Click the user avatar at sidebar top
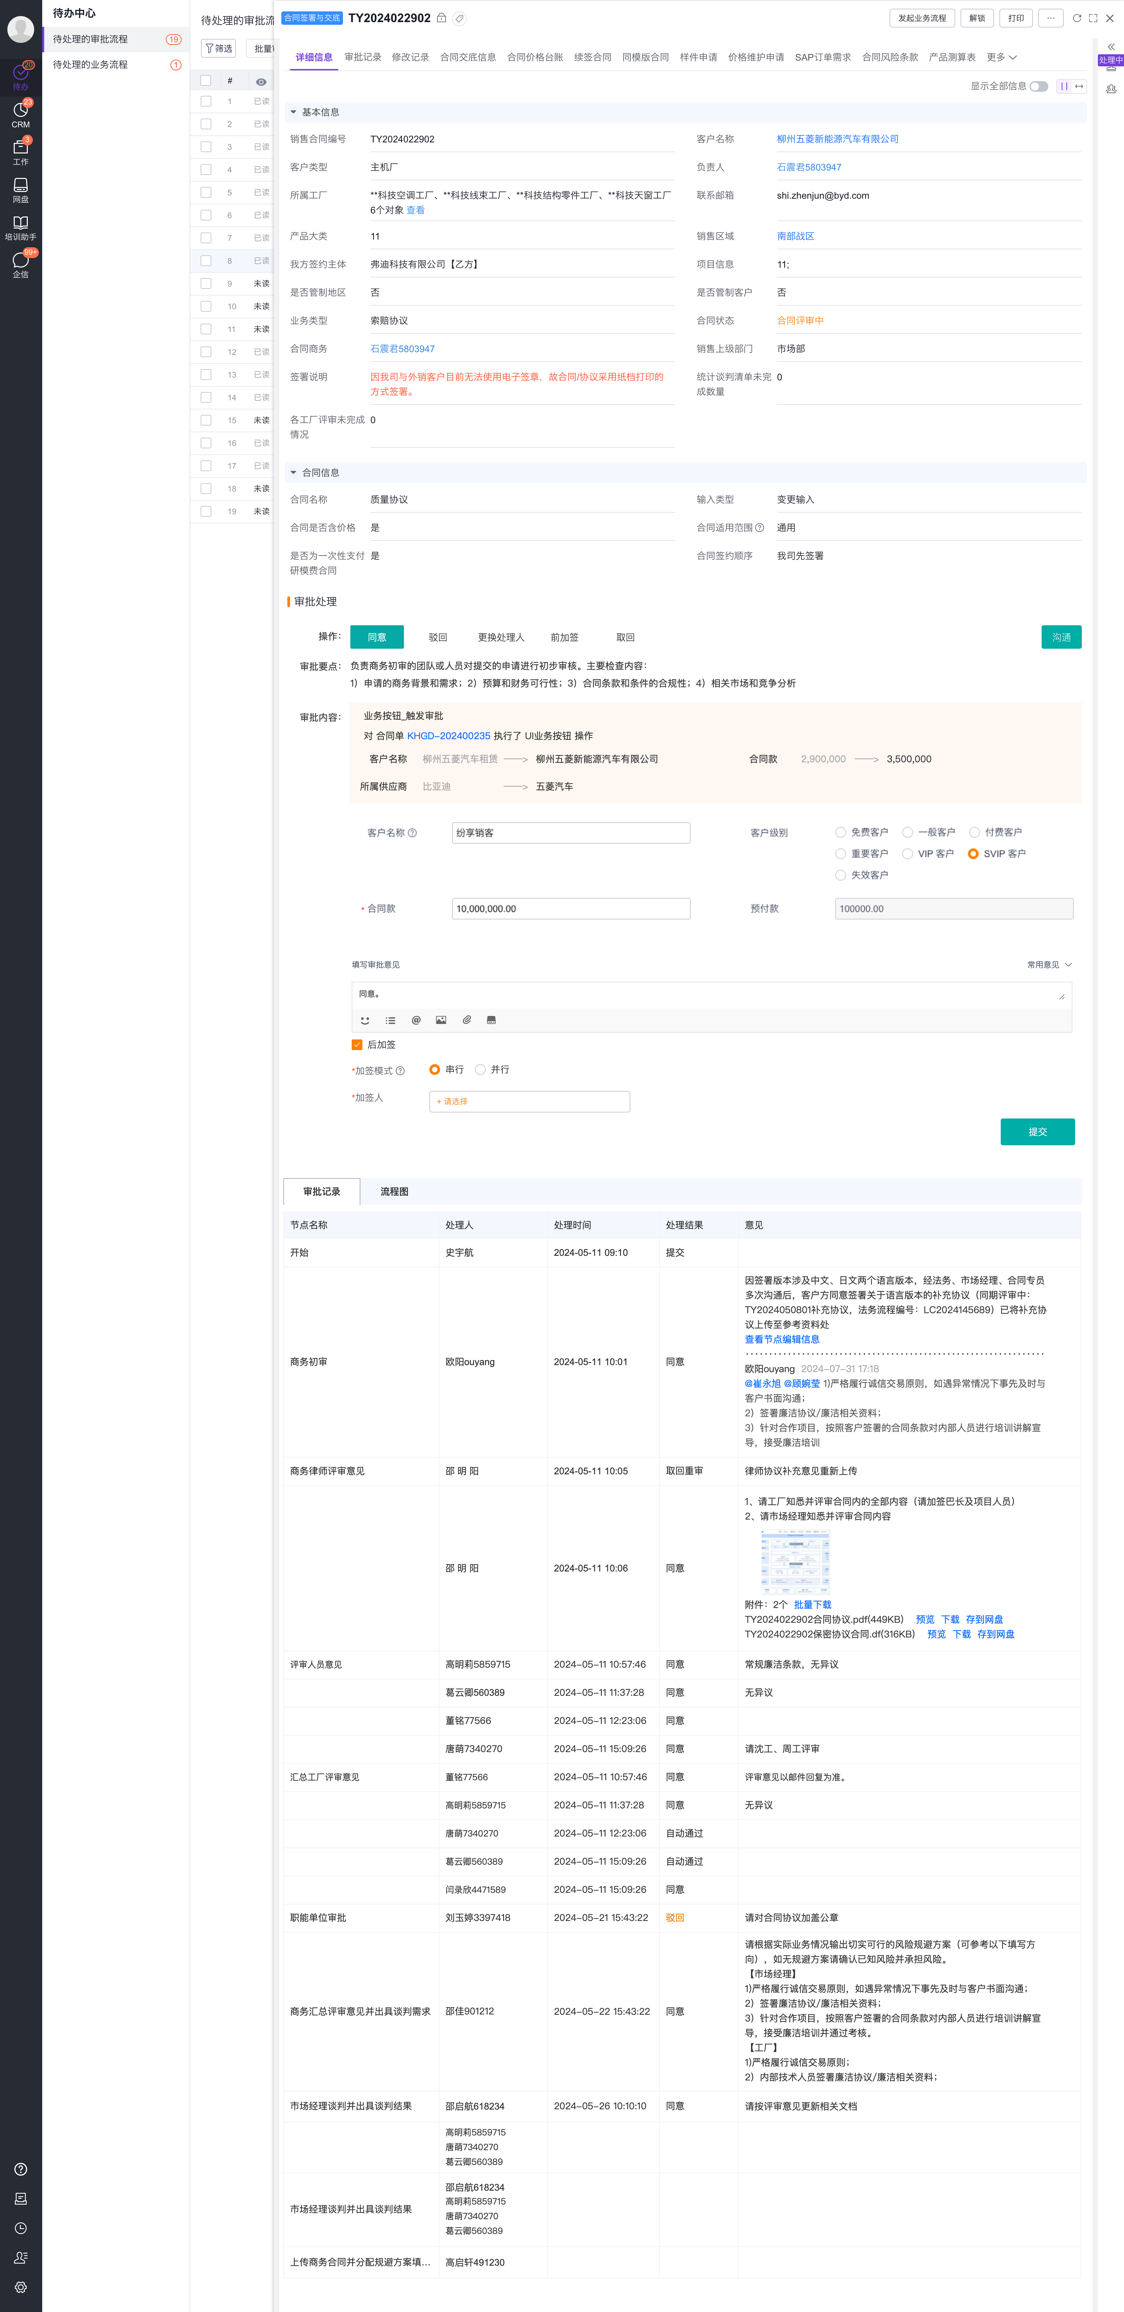1124x2312 pixels. coord(21,29)
